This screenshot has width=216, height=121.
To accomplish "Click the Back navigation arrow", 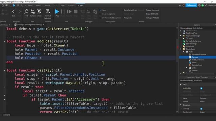I will point(13,12).
